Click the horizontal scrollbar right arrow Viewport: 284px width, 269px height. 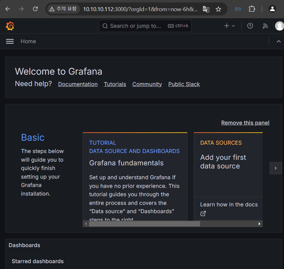[259, 224]
